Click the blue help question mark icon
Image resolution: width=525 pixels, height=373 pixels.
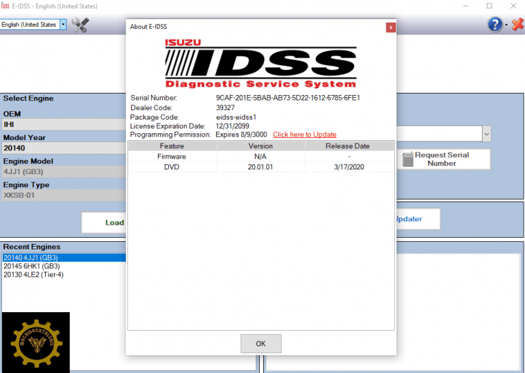[x=495, y=25]
